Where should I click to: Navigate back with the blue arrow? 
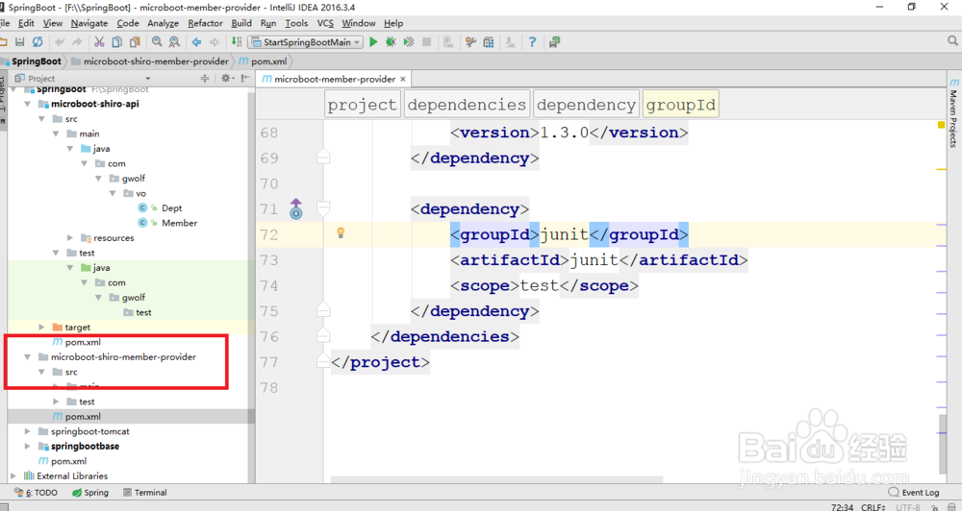196,41
